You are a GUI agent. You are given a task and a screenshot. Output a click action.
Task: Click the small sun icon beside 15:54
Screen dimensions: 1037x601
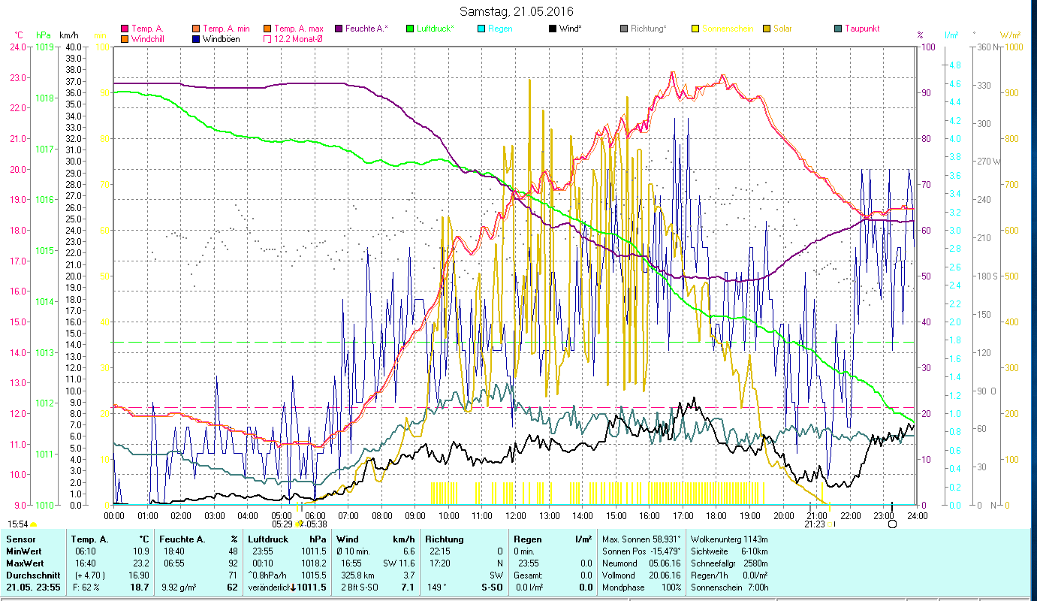tap(33, 524)
